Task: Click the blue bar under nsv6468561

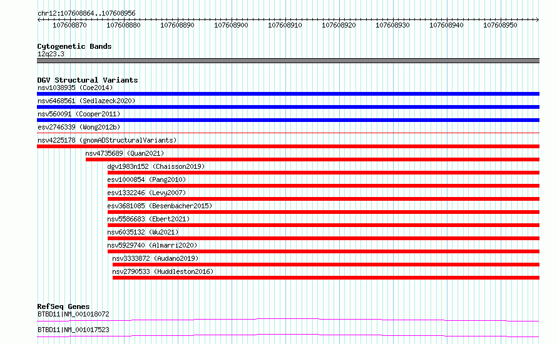Action: [288, 107]
